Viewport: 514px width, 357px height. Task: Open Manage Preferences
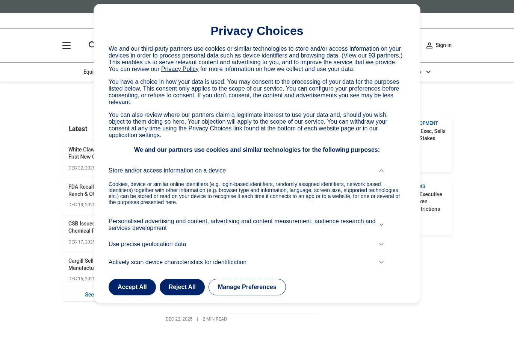click(x=247, y=287)
